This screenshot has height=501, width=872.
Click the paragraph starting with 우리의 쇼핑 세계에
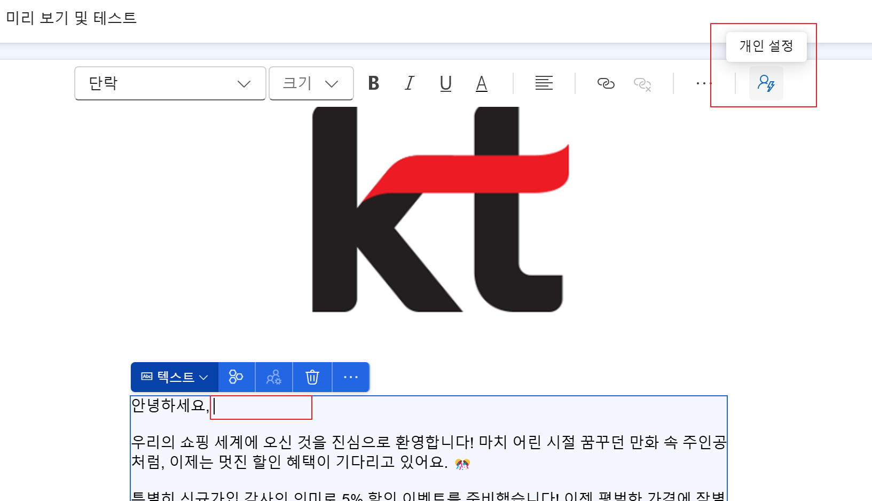pyautogui.click(x=429, y=442)
